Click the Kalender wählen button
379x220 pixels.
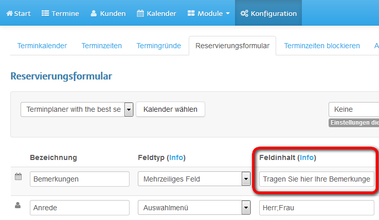click(x=170, y=109)
